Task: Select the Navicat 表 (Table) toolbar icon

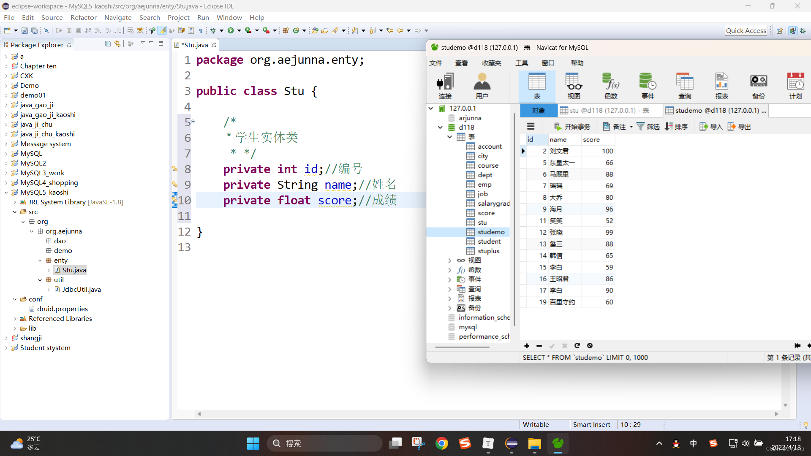Action: [537, 86]
